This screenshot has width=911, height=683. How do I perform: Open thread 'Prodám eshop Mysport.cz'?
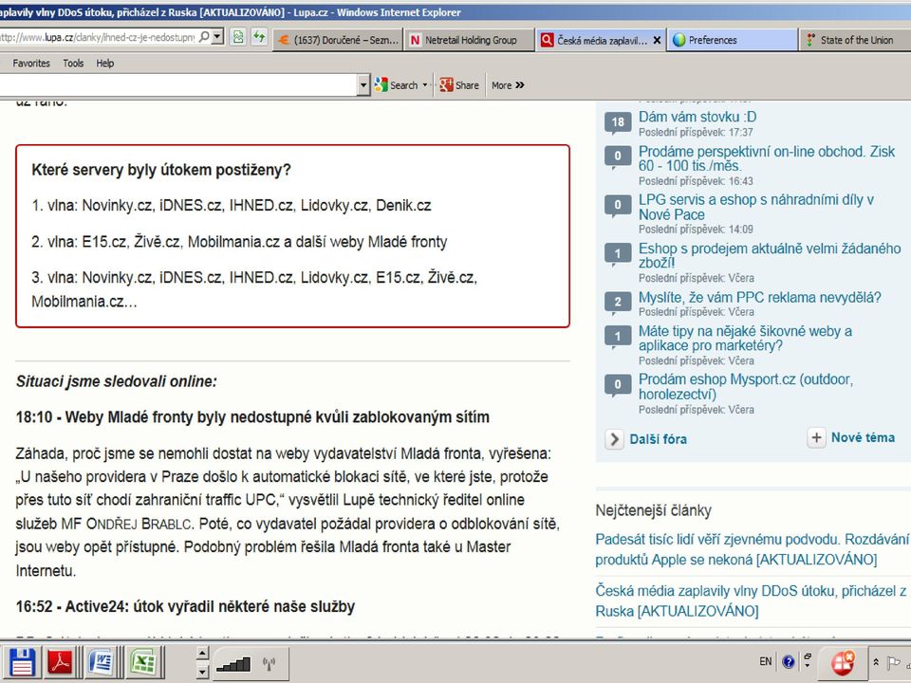[746, 387]
